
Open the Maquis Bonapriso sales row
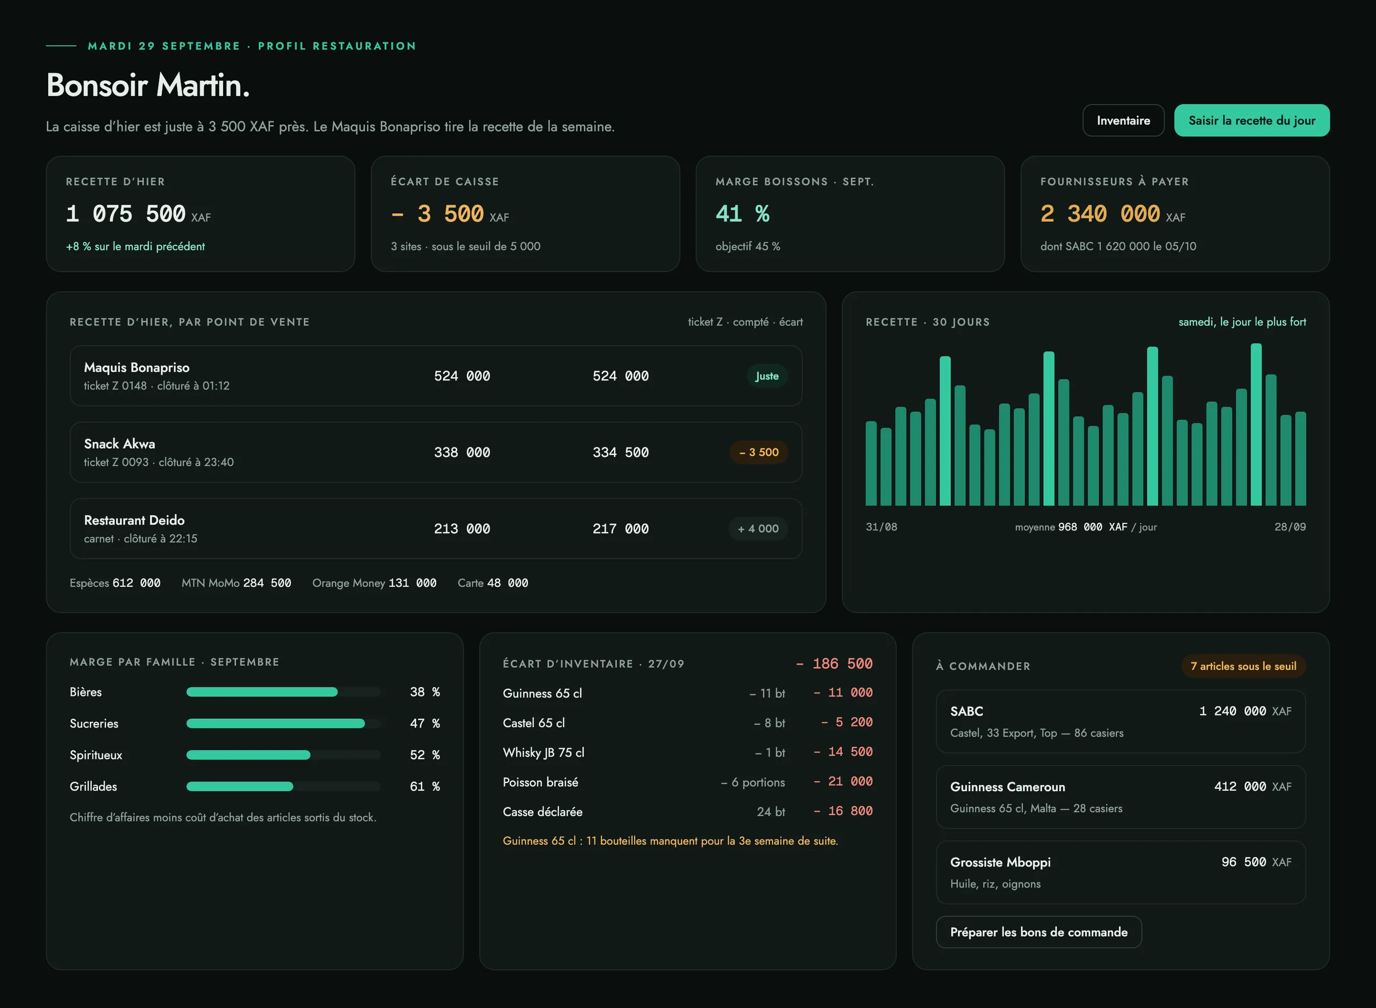436,376
